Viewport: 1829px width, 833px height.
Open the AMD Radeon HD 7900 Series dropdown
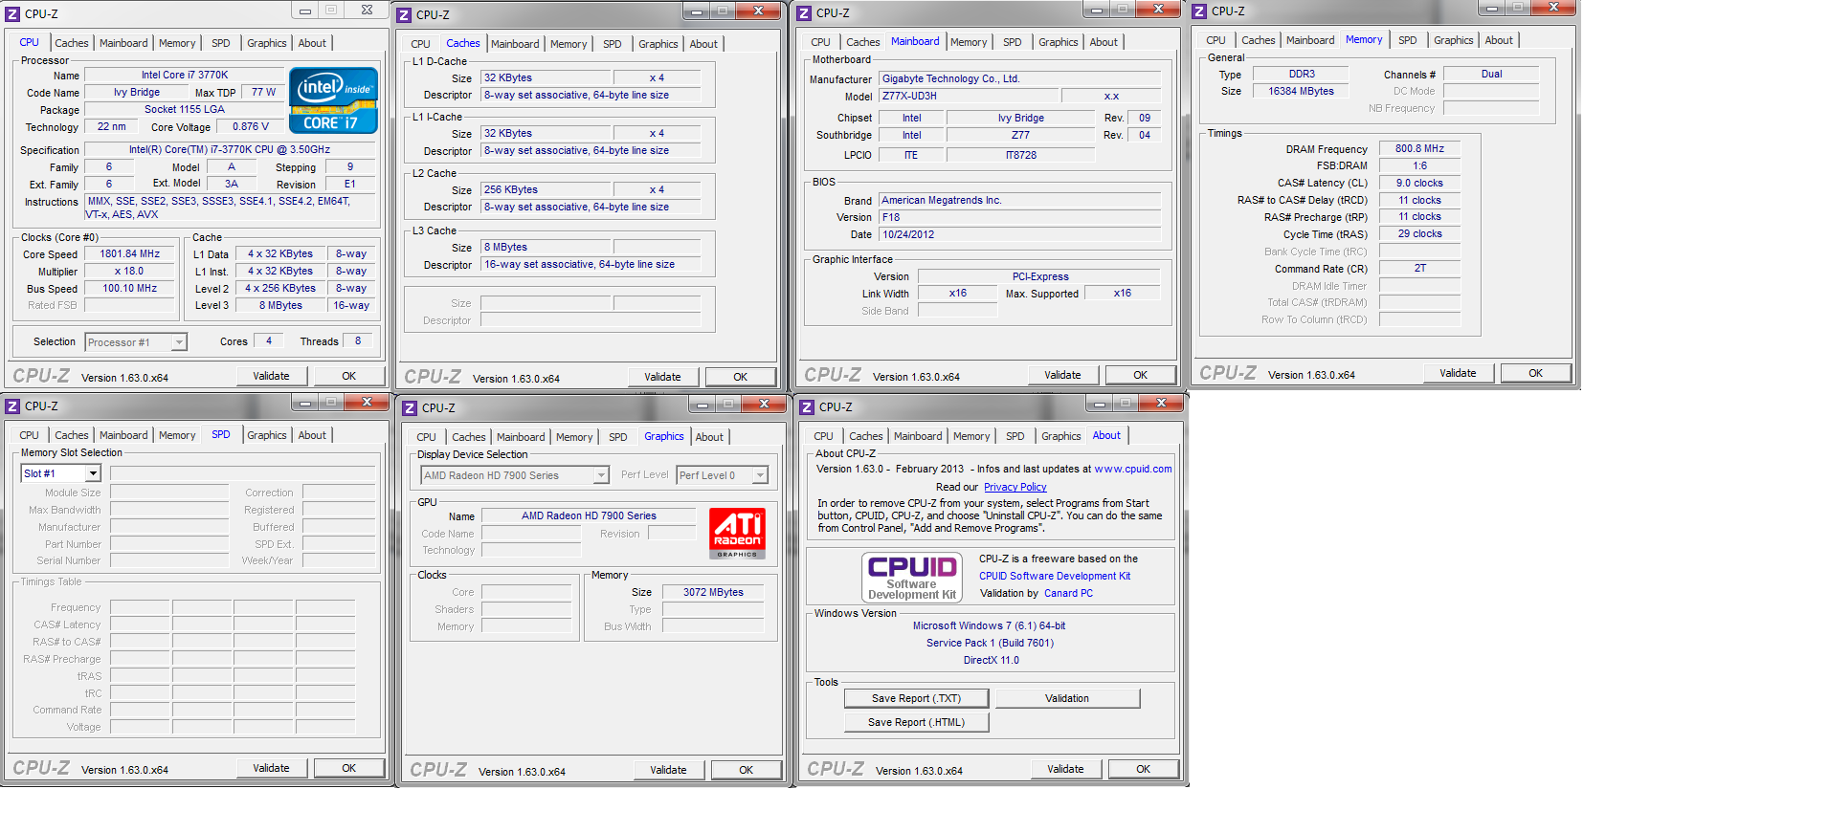tap(601, 475)
